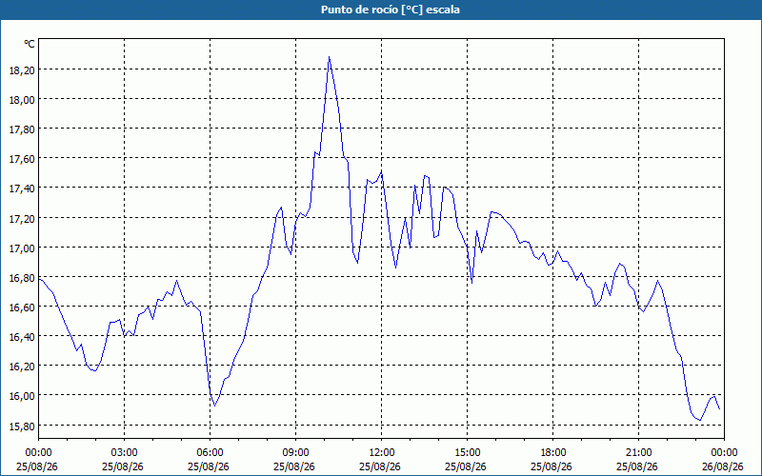The width and height of the screenshot is (762, 476).
Task: Select the 21:00 time label
Action: (638, 453)
